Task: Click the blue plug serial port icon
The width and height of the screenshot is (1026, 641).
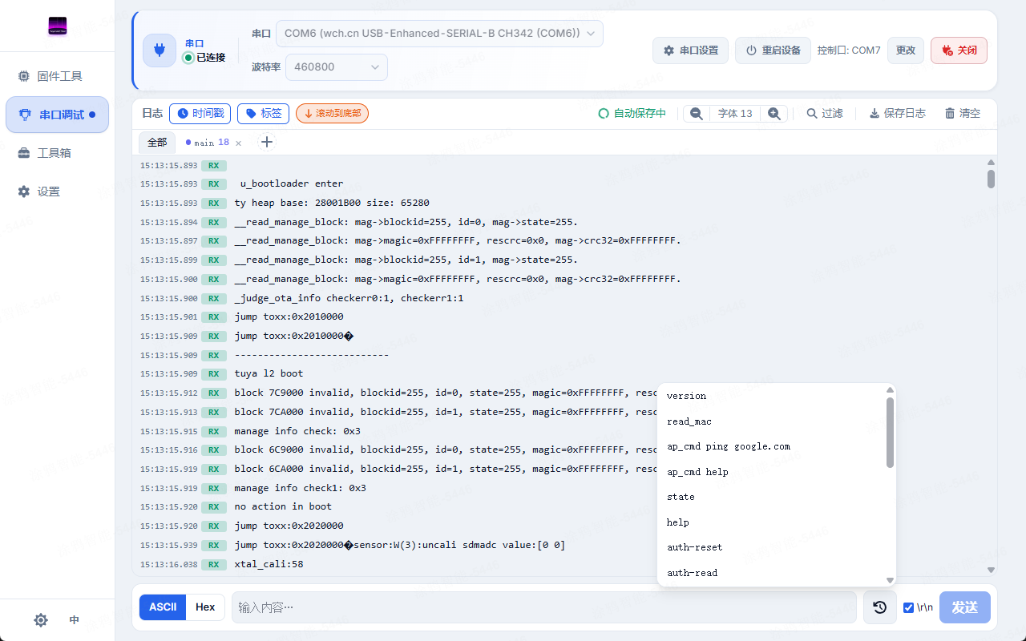Action: pyautogui.click(x=160, y=50)
